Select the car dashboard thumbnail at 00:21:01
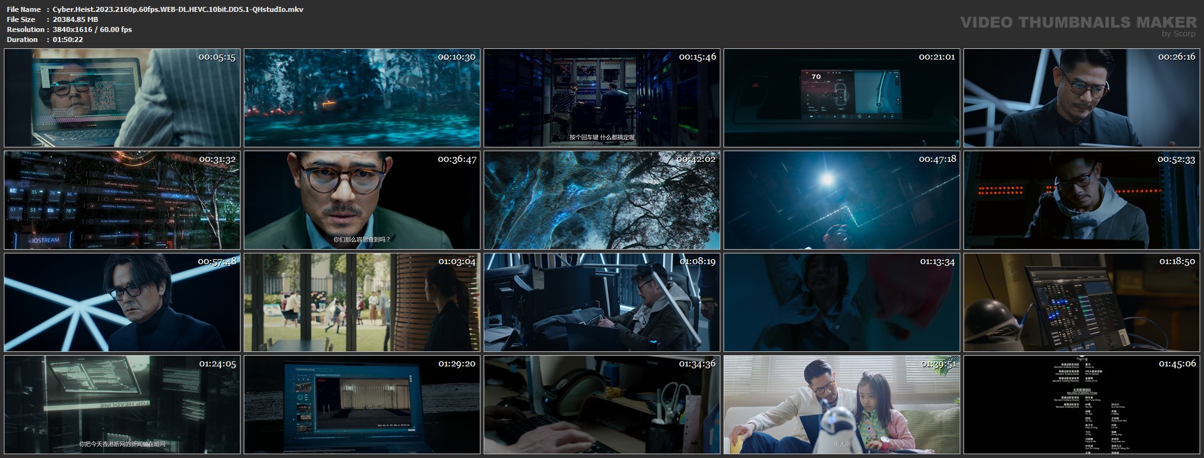The width and height of the screenshot is (1204, 458). tap(842, 98)
